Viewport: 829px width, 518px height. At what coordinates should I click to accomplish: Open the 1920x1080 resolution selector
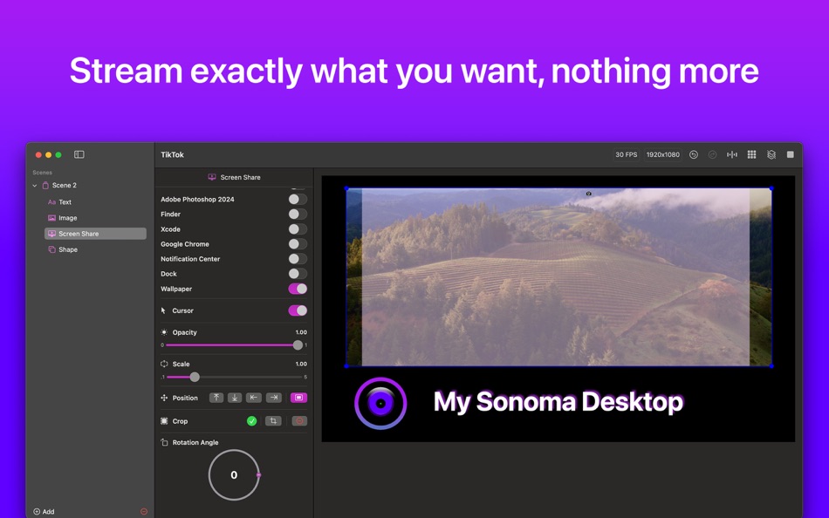click(663, 154)
